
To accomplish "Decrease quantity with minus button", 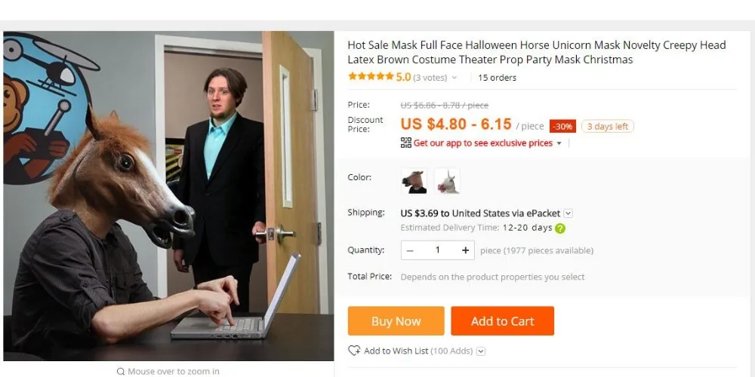I will point(410,250).
